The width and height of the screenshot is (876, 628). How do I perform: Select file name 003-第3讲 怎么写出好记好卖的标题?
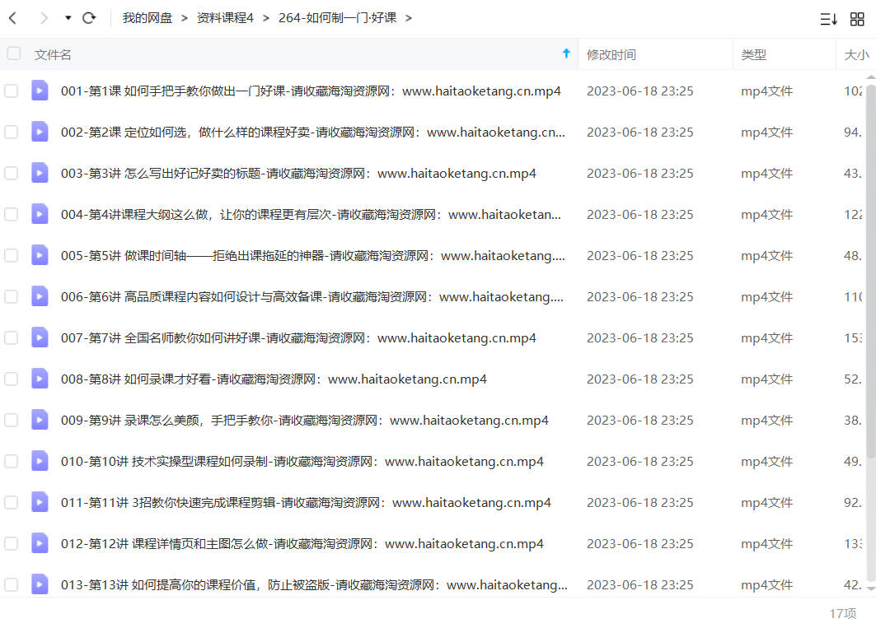point(298,174)
